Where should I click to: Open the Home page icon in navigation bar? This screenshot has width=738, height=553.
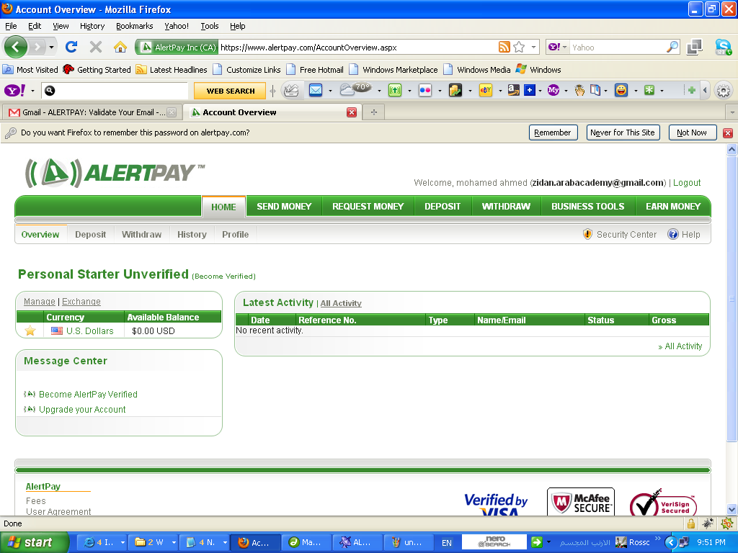click(120, 47)
